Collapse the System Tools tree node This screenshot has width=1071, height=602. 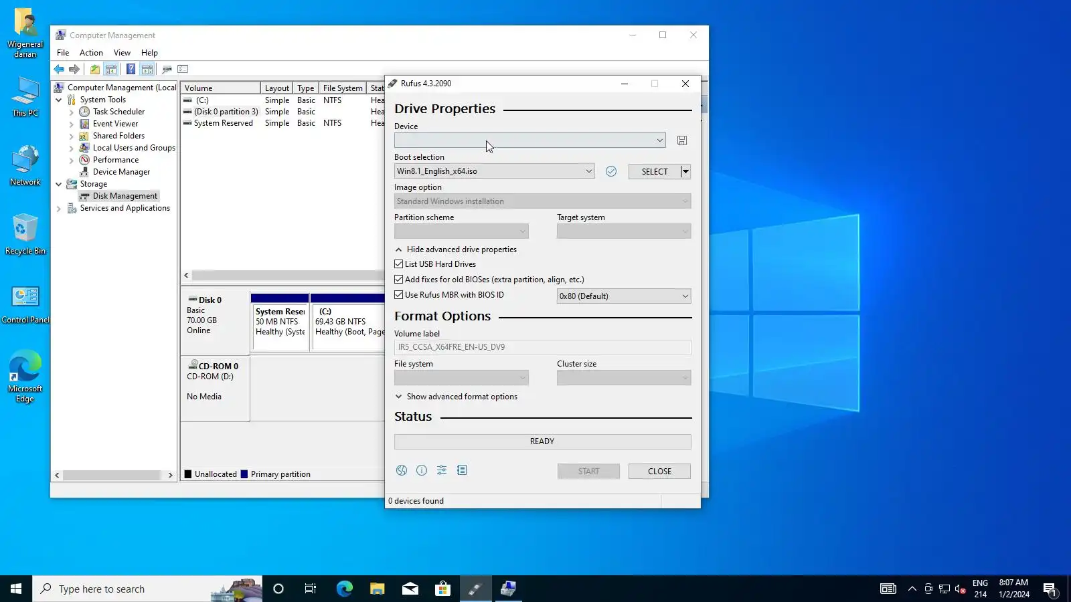[x=59, y=100]
